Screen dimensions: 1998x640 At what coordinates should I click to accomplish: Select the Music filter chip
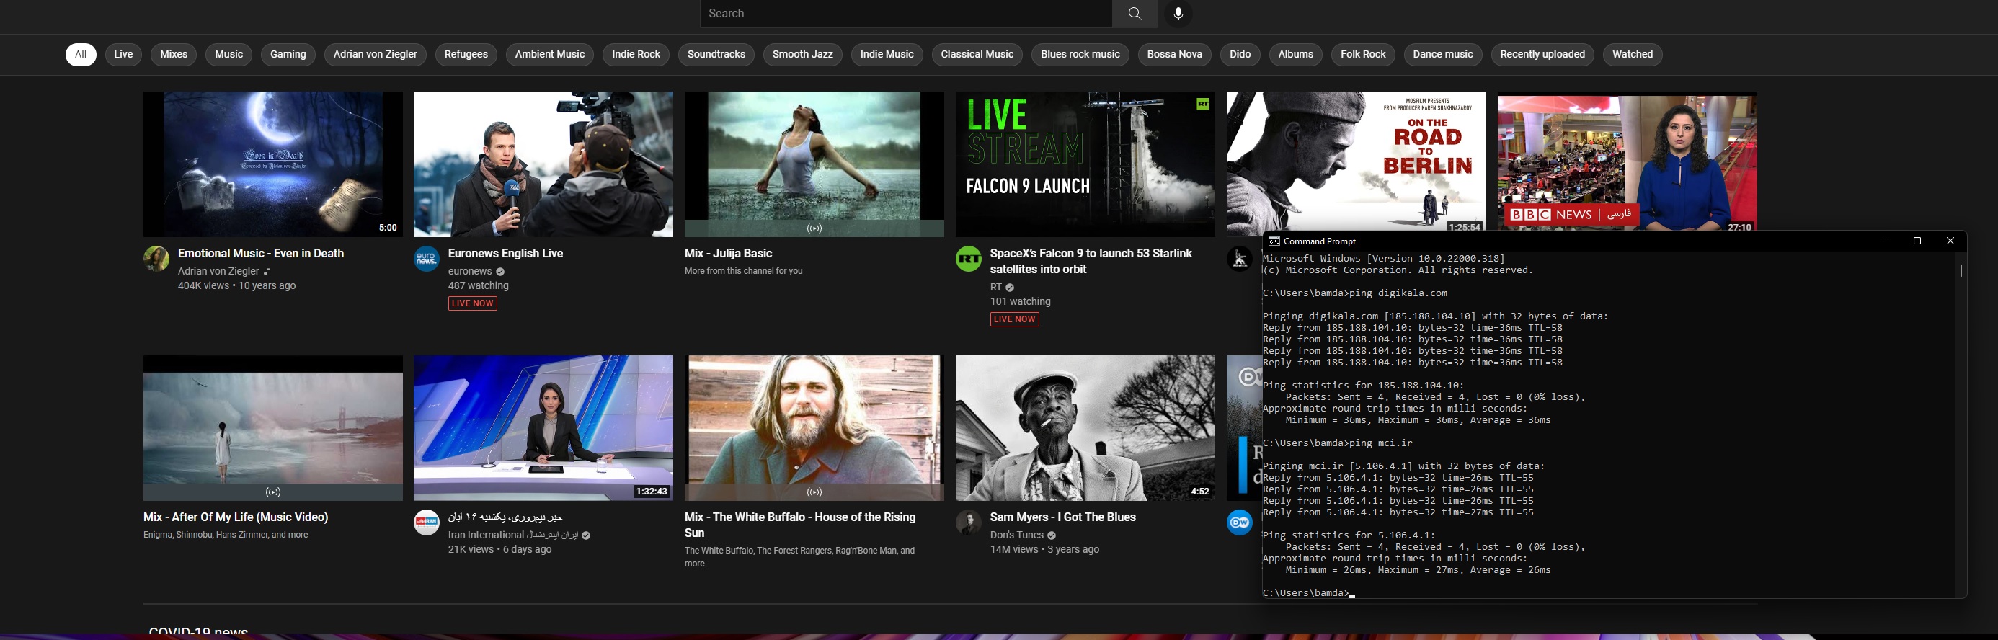[228, 54]
